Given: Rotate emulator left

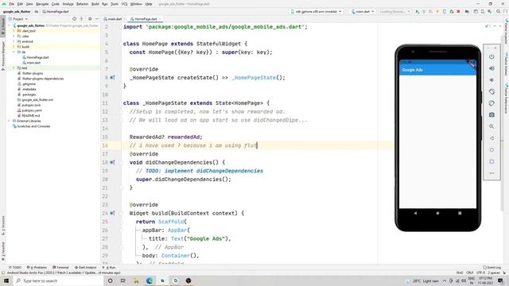Looking at the screenshot, I should [492, 92].
